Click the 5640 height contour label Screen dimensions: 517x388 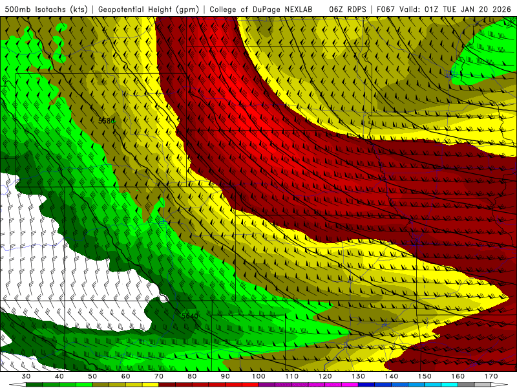tap(190, 316)
